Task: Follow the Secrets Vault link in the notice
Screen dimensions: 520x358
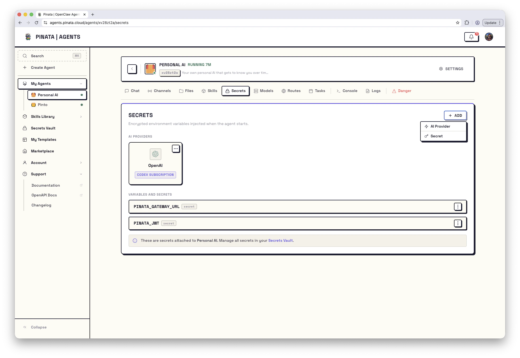Action: [280, 240]
